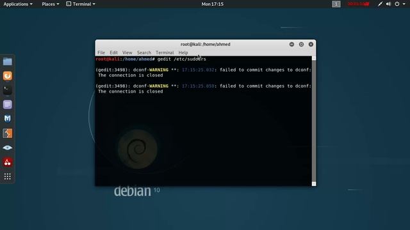410x230 pixels.
Task: Click the red recording timer indicator
Action: [358, 4]
